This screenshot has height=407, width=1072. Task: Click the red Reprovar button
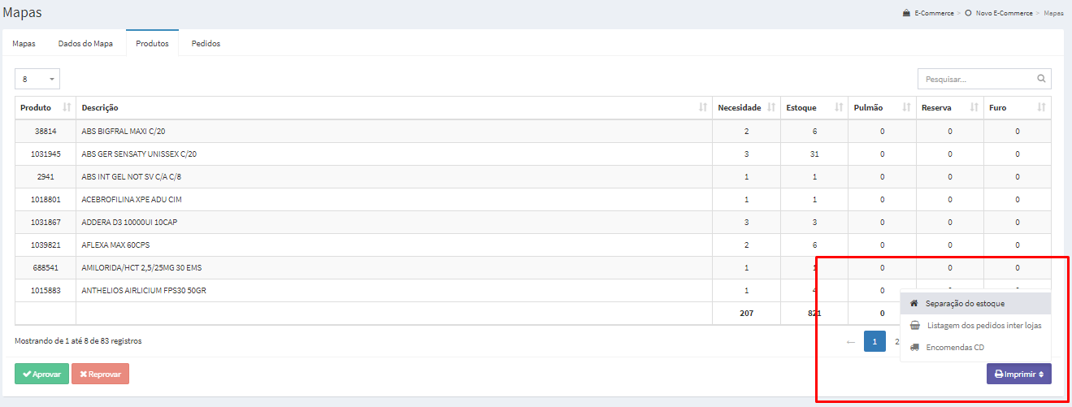100,374
